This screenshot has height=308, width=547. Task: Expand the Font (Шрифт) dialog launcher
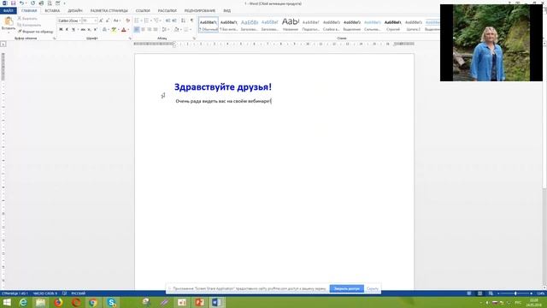coord(130,38)
